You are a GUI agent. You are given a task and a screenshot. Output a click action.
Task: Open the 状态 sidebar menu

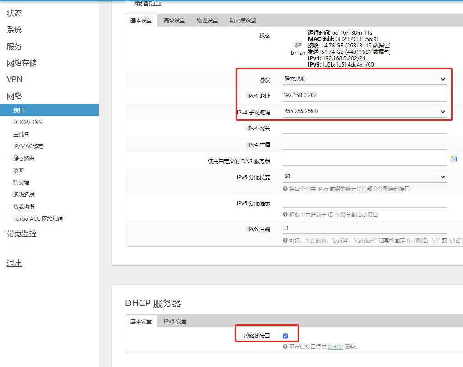[15, 13]
